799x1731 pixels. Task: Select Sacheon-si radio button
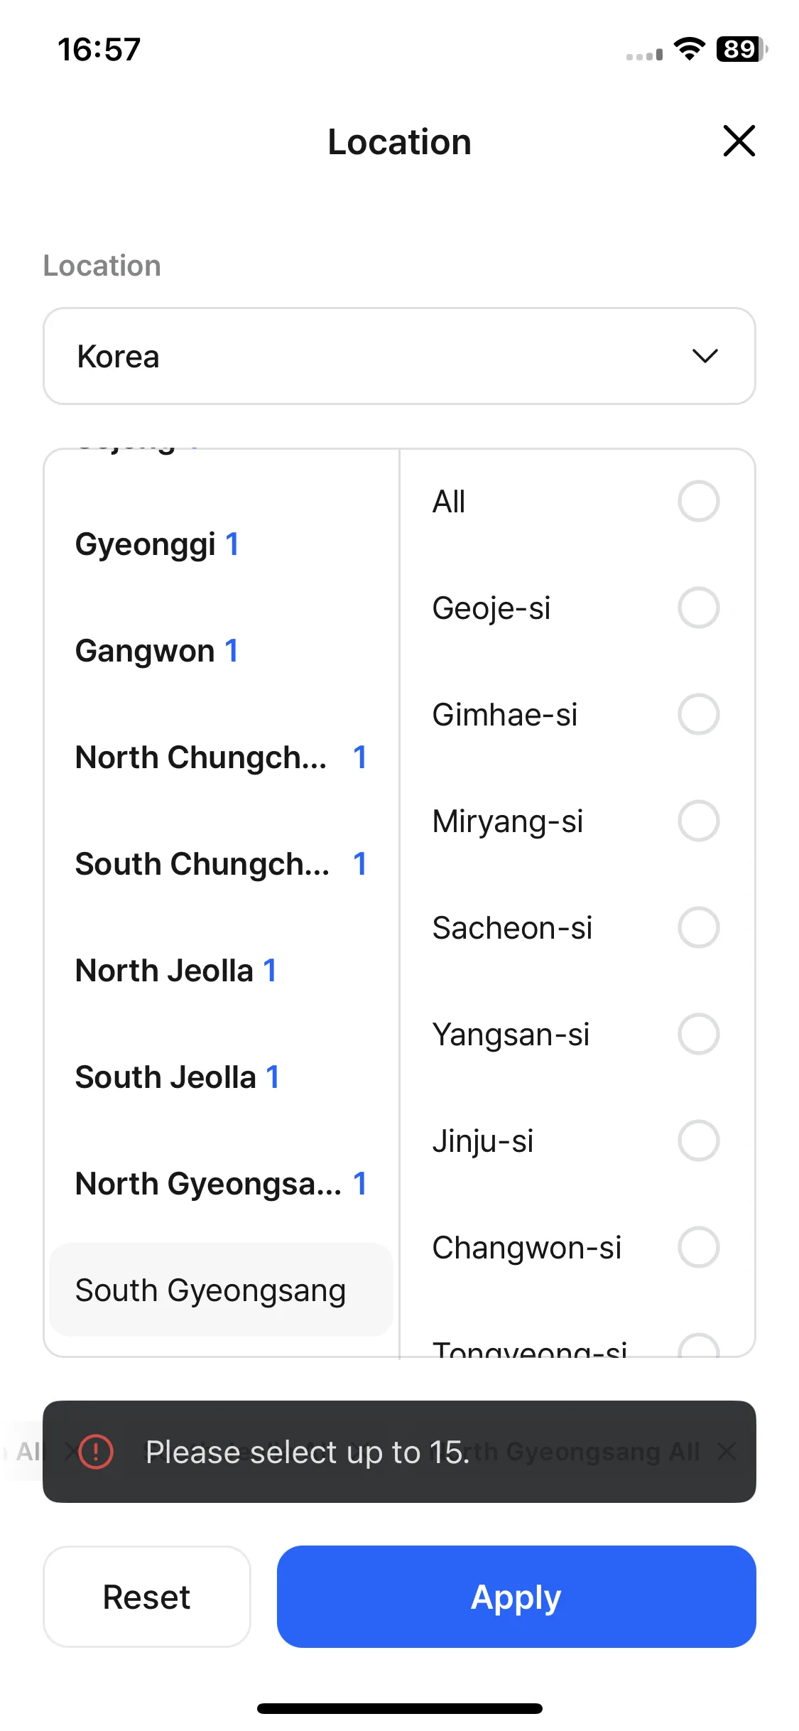(x=698, y=927)
